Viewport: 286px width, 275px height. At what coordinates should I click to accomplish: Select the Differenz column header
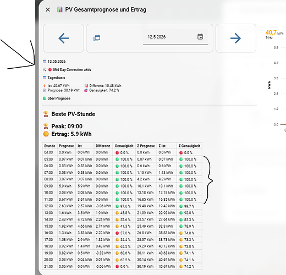click(x=103, y=146)
